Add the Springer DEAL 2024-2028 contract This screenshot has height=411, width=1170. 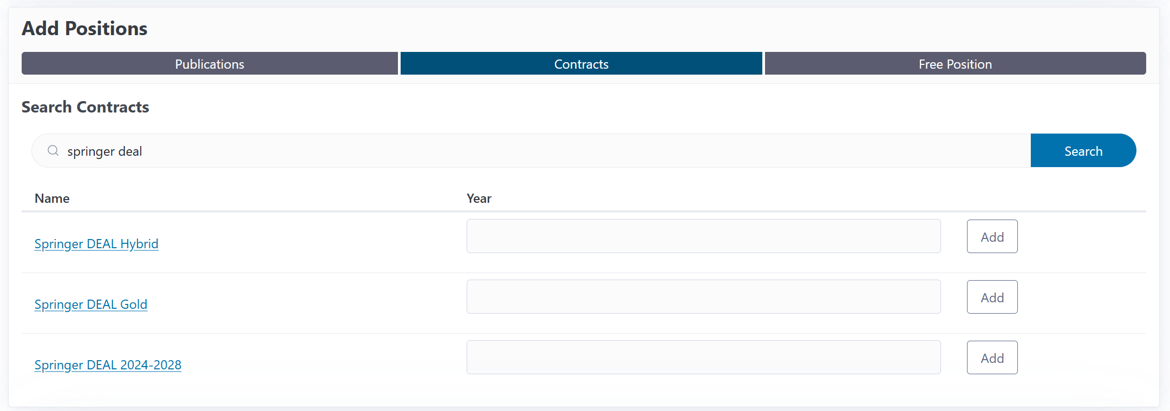(992, 357)
